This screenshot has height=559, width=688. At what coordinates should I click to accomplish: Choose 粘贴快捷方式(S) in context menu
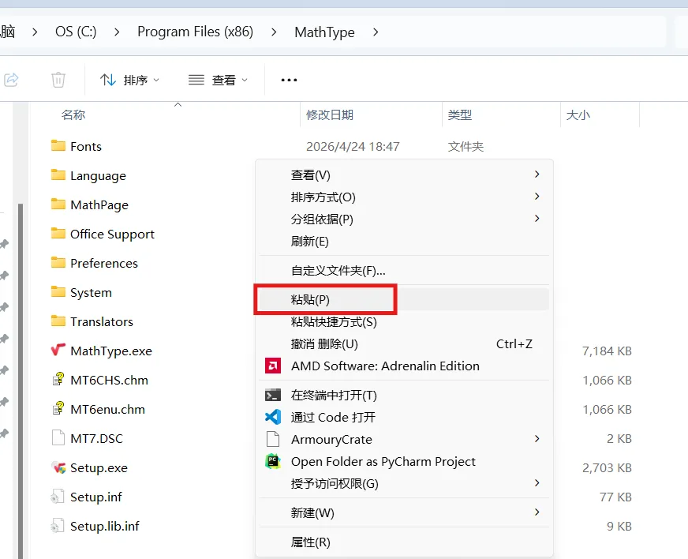pos(404,321)
